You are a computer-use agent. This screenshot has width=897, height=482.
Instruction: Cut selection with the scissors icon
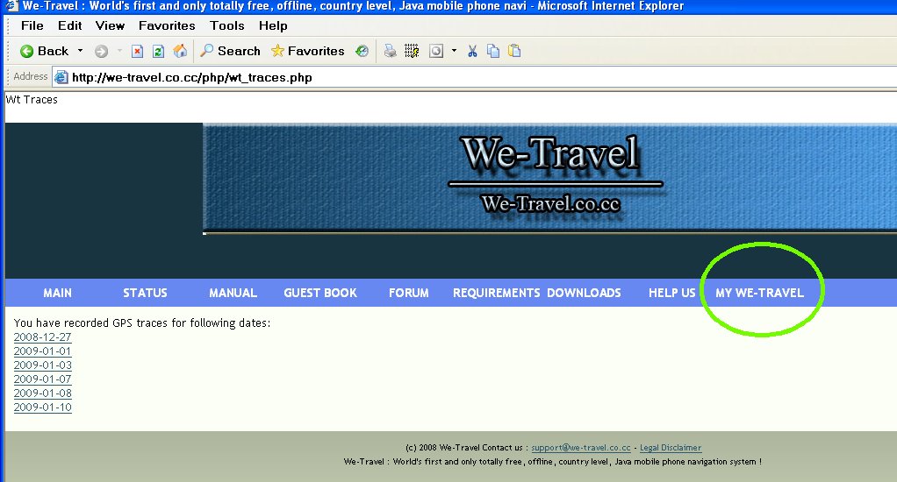tap(472, 52)
